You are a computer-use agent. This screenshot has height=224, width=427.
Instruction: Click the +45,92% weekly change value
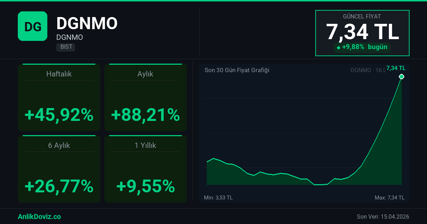point(59,115)
